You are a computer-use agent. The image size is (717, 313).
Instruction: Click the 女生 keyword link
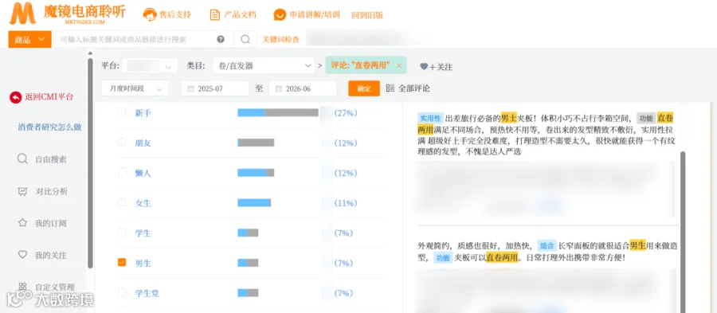click(x=143, y=203)
